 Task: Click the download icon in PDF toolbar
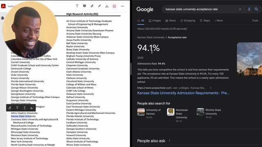(x=107, y=6)
